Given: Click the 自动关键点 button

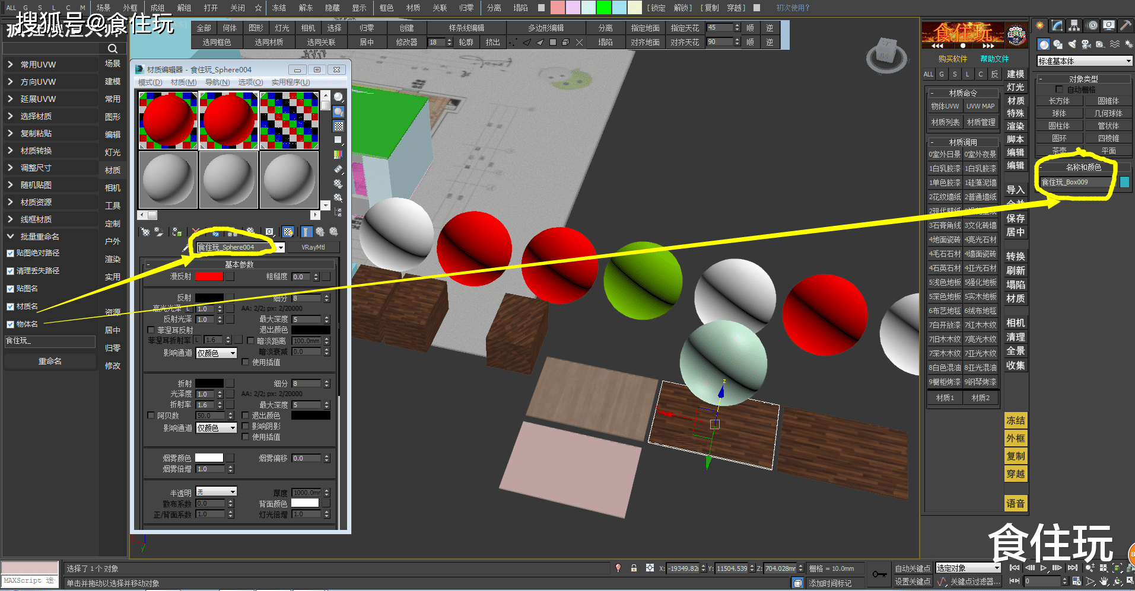Looking at the screenshot, I should click(x=913, y=568).
